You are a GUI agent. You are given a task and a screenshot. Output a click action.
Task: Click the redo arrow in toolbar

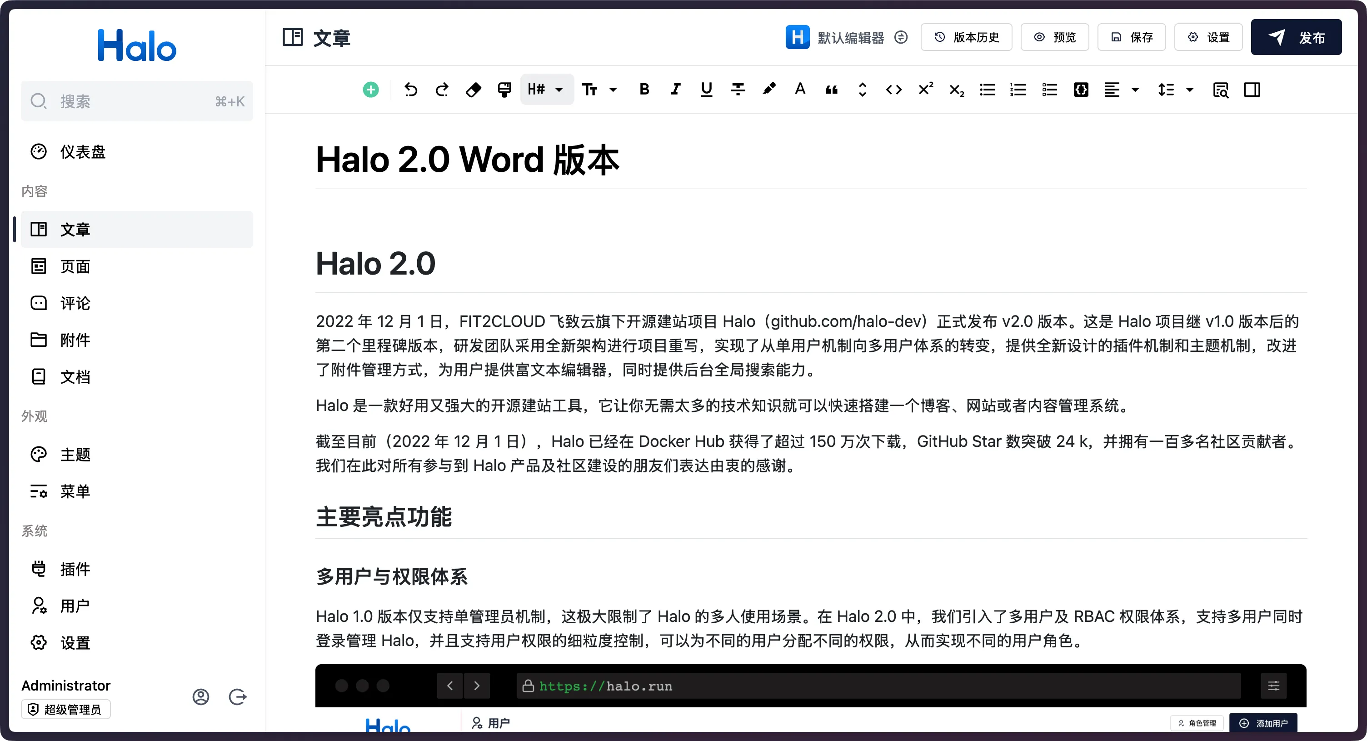(x=442, y=90)
